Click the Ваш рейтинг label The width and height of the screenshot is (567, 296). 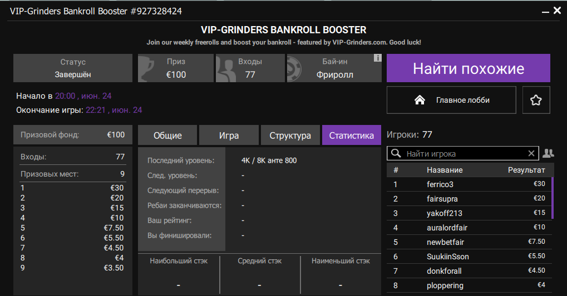click(170, 220)
